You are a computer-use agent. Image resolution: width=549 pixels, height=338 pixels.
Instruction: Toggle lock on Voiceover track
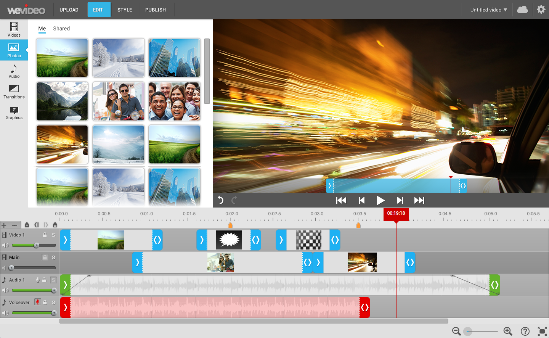click(45, 302)
